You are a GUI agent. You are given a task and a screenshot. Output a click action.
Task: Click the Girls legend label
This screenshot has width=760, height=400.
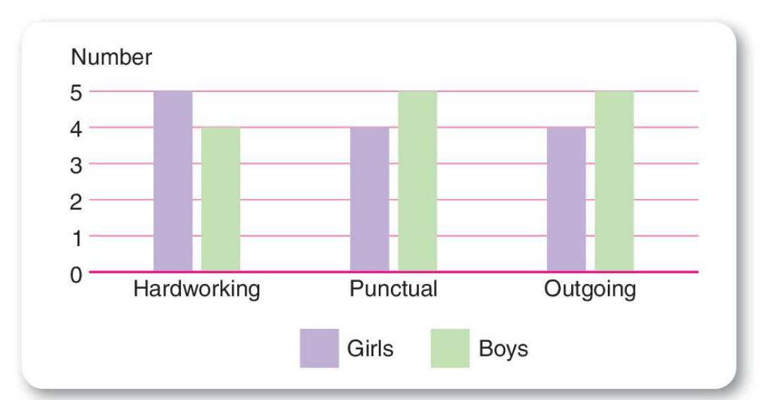370,349
